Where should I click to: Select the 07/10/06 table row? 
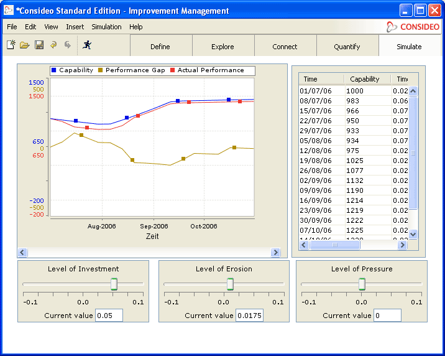pyautogui.click(x=354, y=230)
